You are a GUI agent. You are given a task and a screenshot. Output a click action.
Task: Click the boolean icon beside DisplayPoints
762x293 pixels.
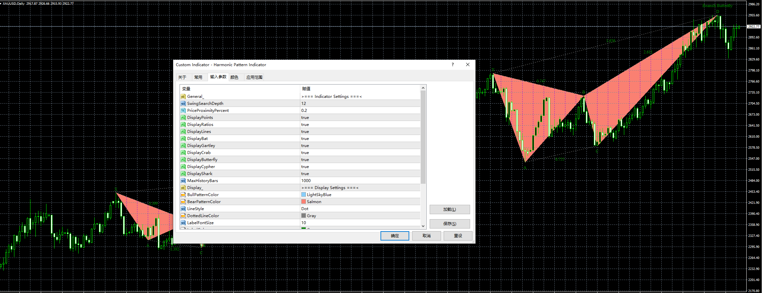pyautogui.click(x=183, y=118)
